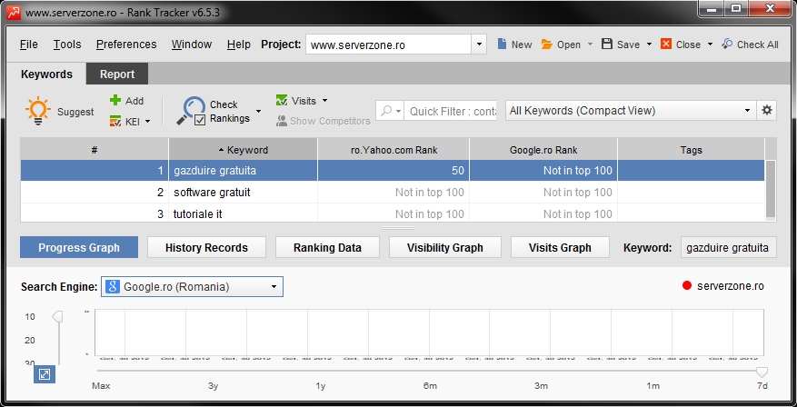Expand the Check Rankings dropdown arrow
This screenshot has width=797, height=407.
point(258,111)
